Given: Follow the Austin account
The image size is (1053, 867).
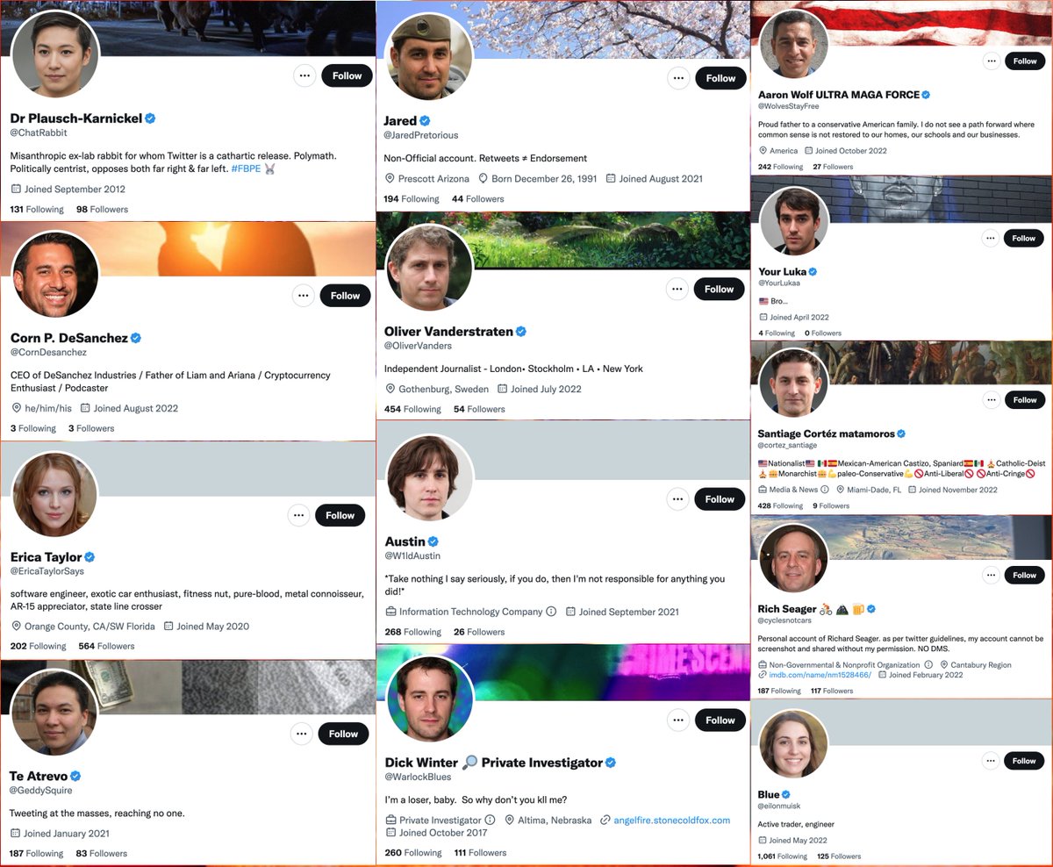Looking at the screenshot, I should 720,499.
